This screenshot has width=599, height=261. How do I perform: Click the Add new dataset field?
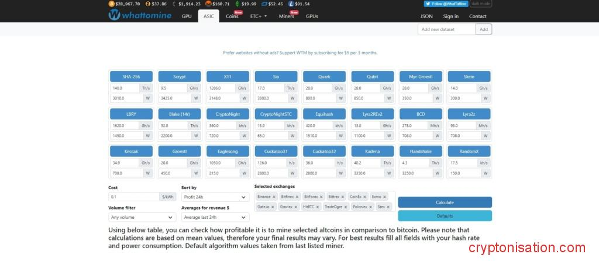[x=446, y=29]
